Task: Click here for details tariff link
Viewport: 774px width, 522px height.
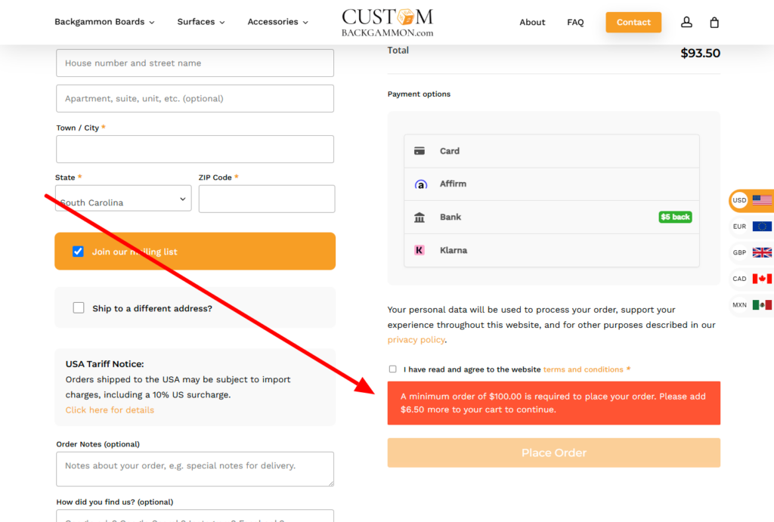Action: click(110, 410)
